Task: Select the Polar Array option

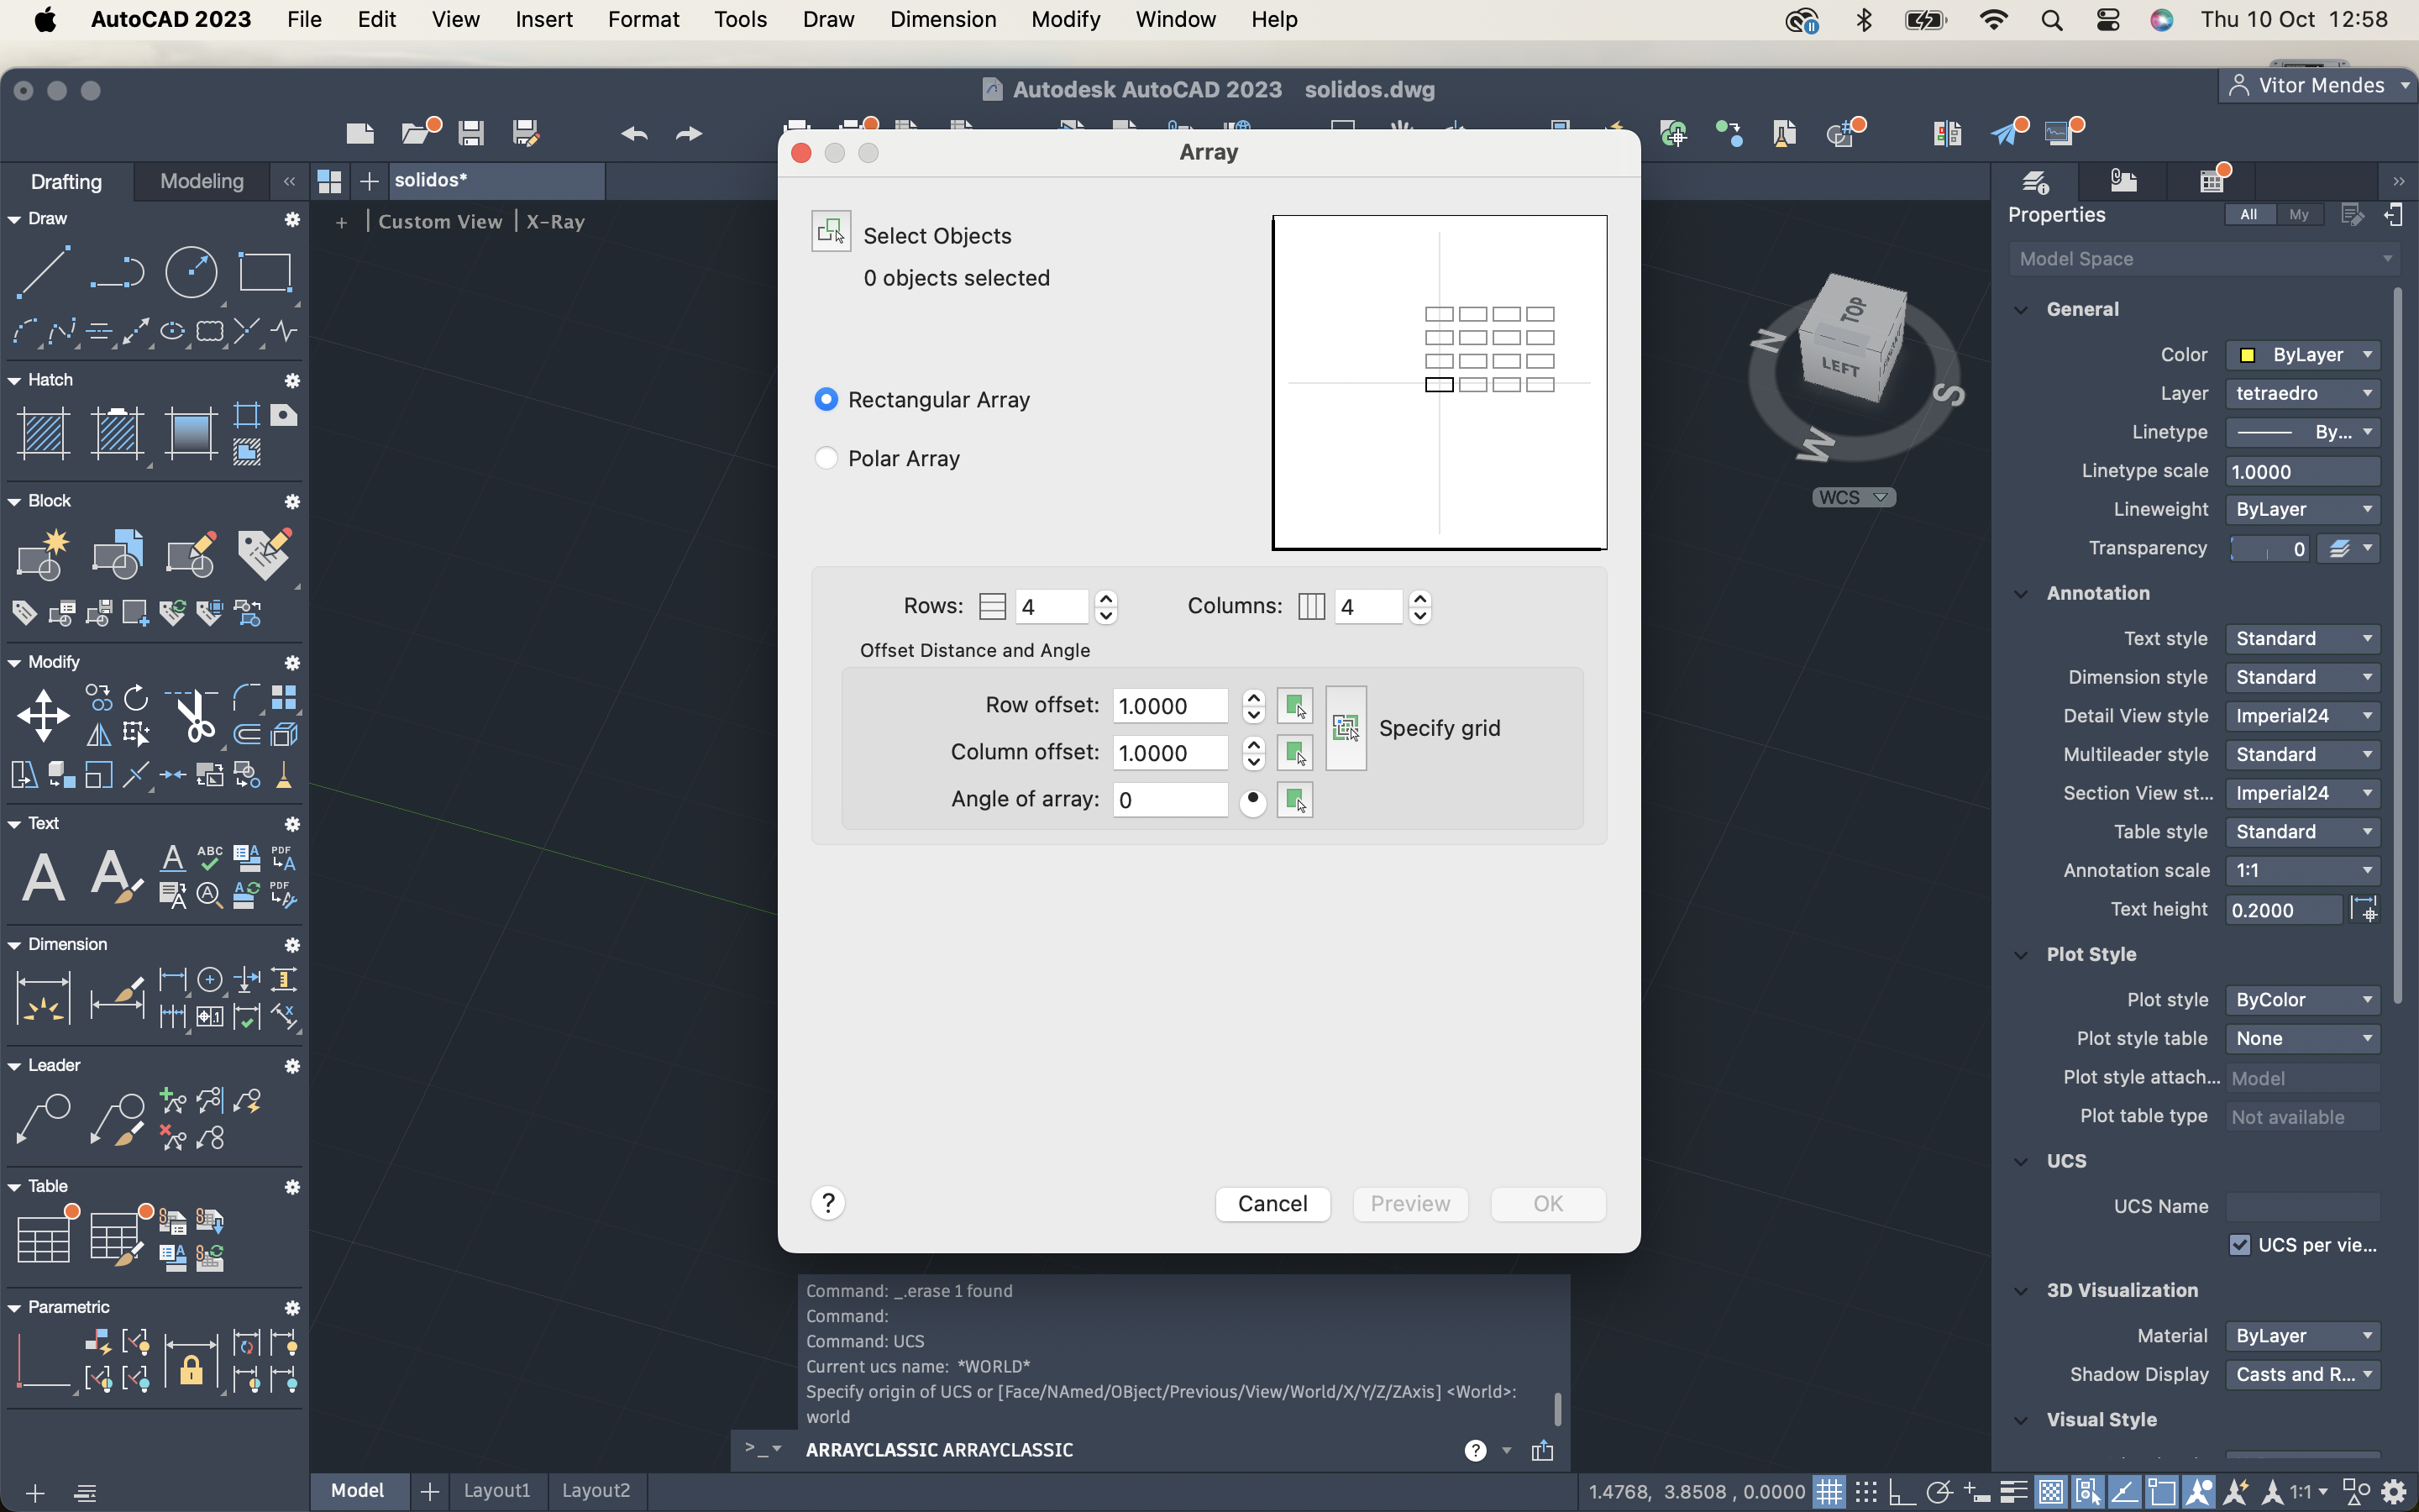Action: click(x=826, y=458)
